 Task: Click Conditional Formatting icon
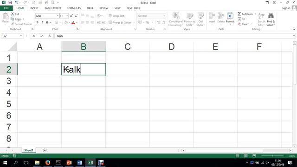(176, 19)
